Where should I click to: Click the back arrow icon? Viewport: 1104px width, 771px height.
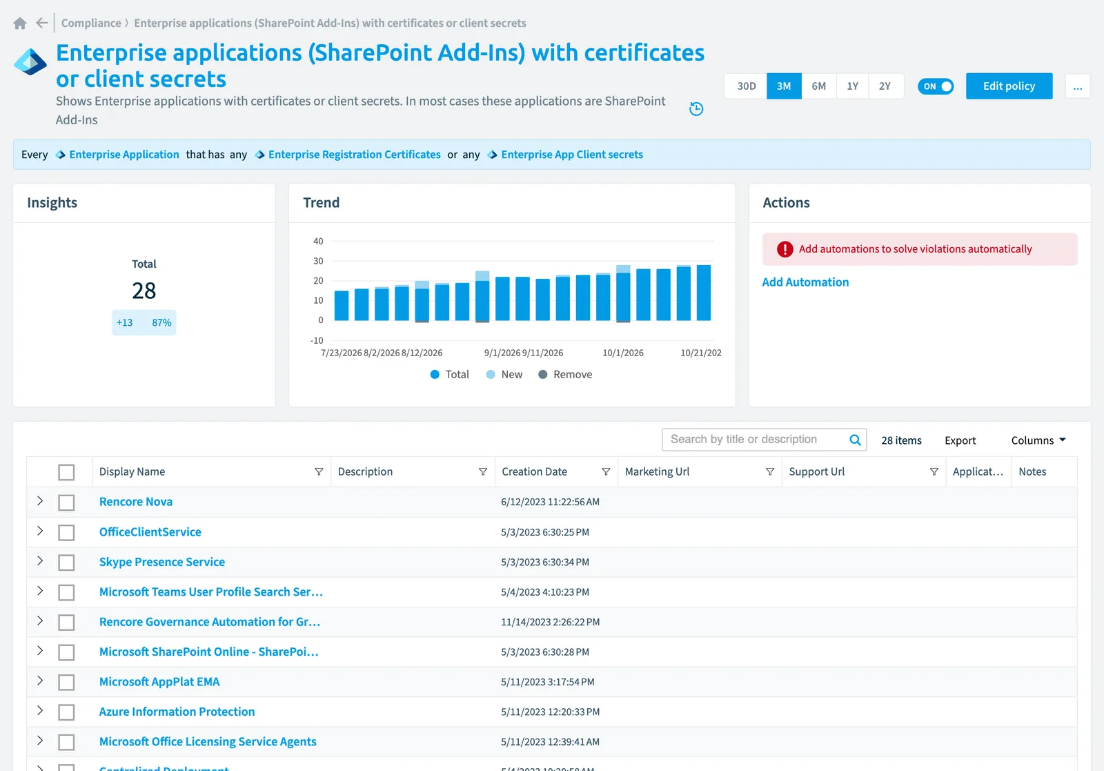(x=42, y=23)
